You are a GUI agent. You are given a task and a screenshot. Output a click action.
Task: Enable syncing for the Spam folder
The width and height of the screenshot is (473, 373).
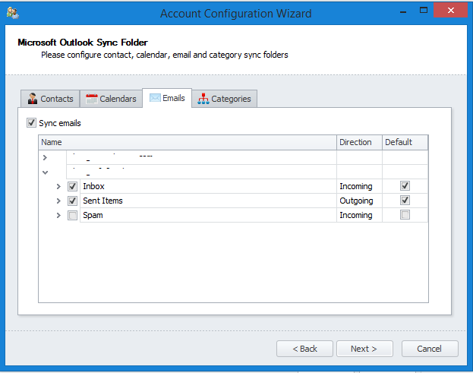[x=72, y=216]
